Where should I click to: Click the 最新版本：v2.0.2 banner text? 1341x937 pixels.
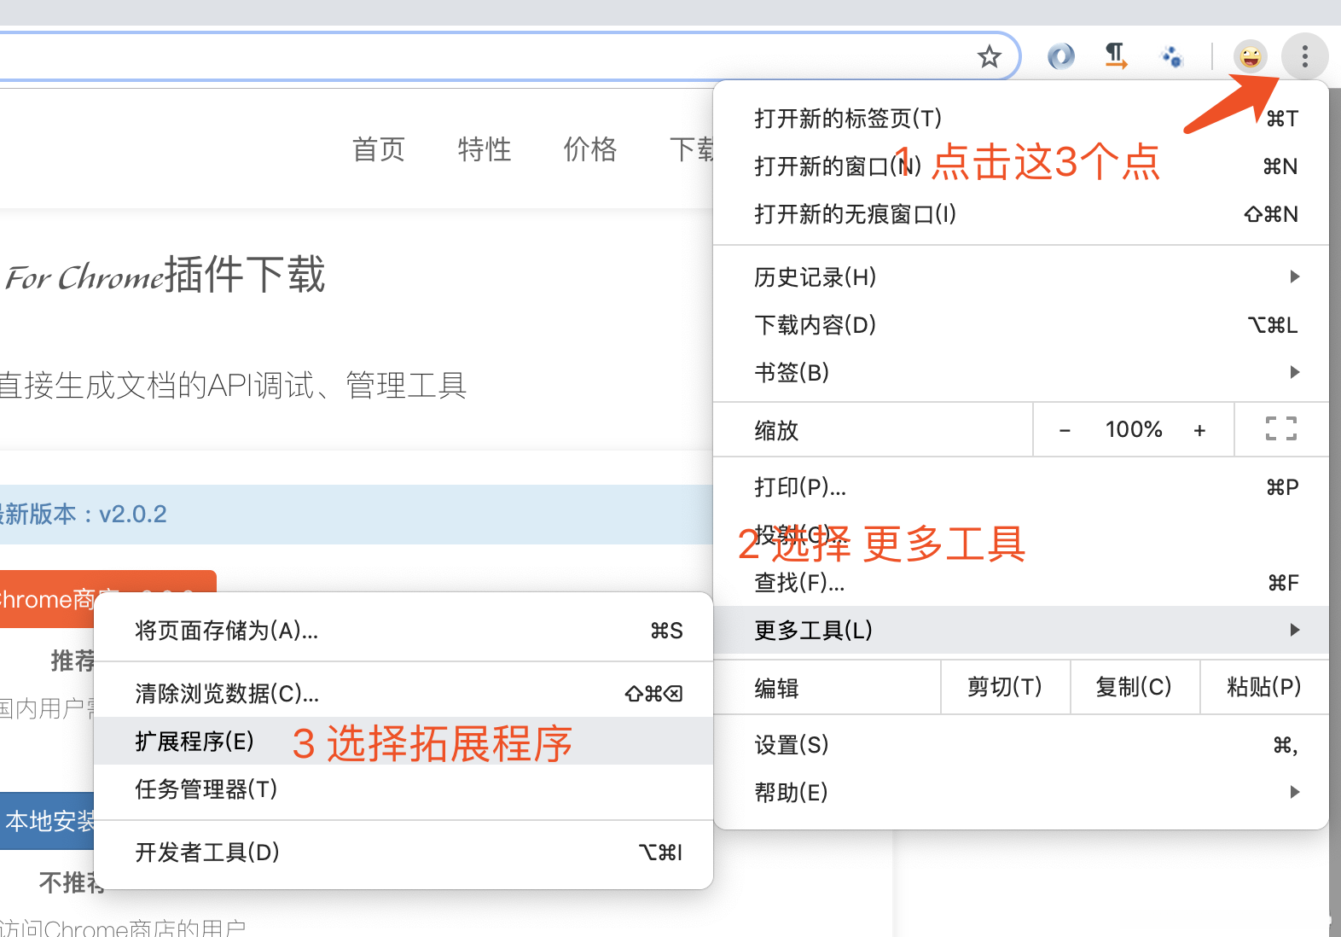coord(83,514)
